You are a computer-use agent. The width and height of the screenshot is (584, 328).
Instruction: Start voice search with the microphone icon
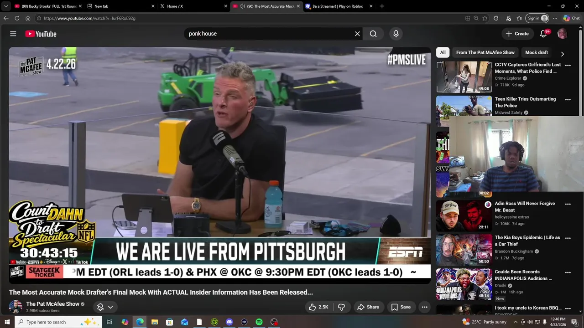pos(396,34)
